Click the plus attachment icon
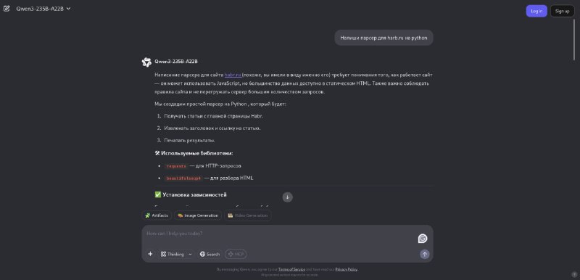The image size is (580, 280). click(150, 254)
